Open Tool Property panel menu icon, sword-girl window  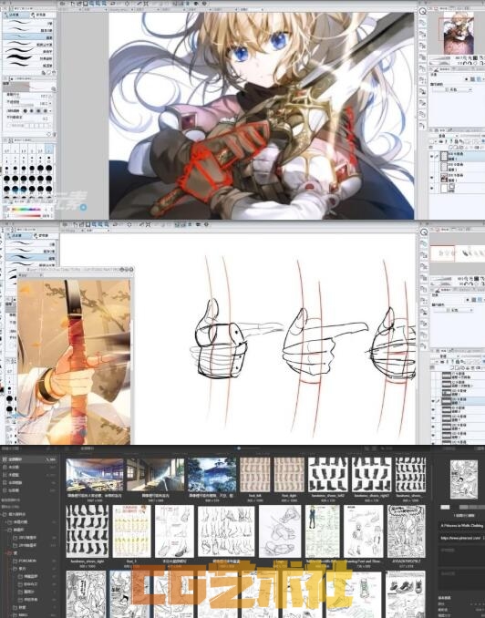pos(5,78)
